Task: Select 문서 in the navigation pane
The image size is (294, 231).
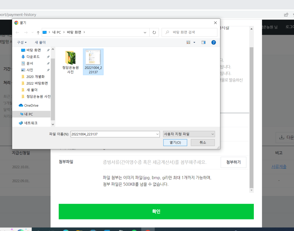Action: click(30, 63)
